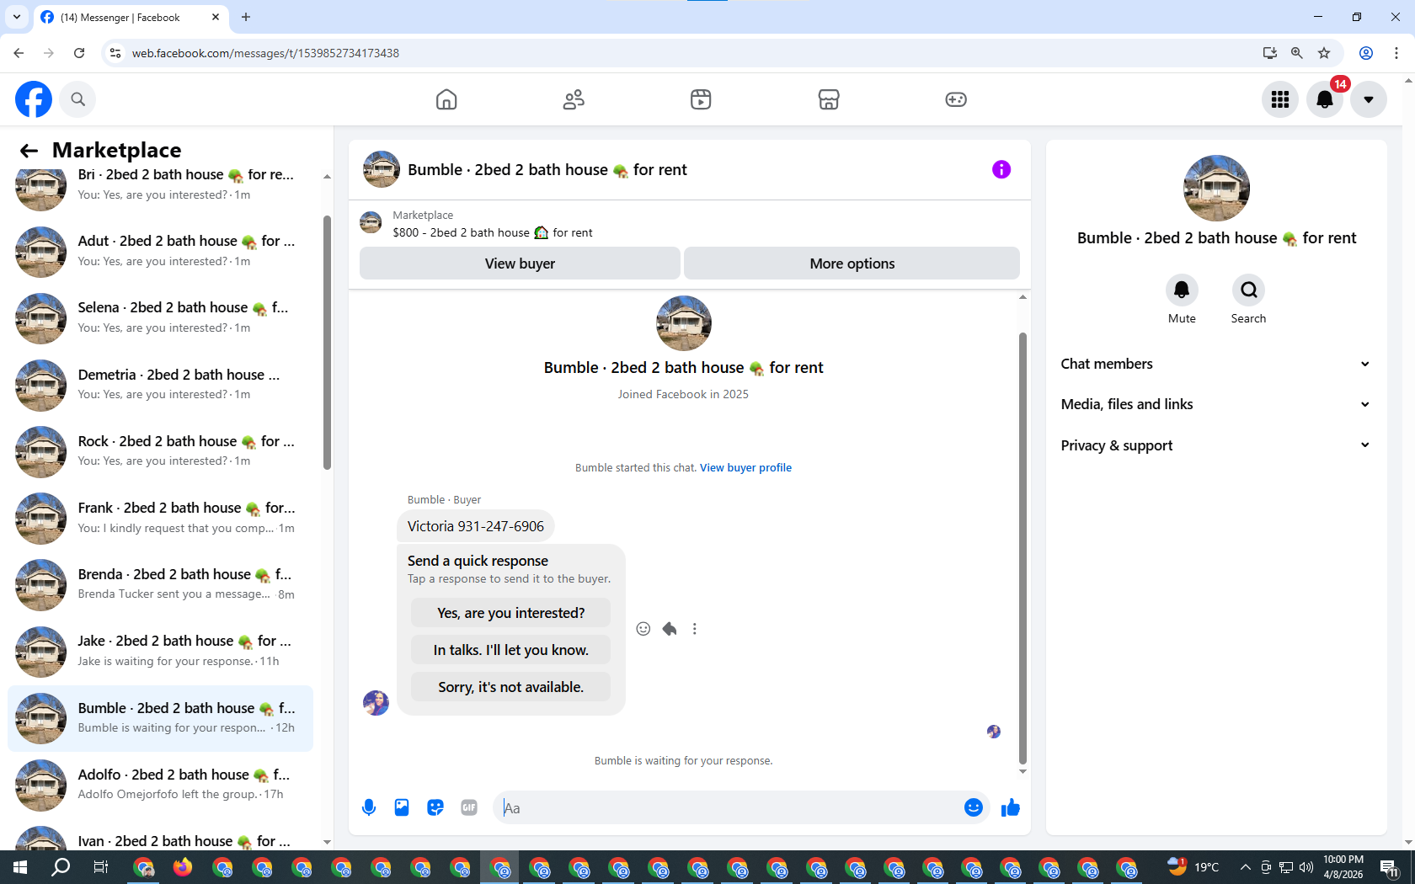Click the message input field
This screenshot has width=1415, height=884.
coord(729,808)
